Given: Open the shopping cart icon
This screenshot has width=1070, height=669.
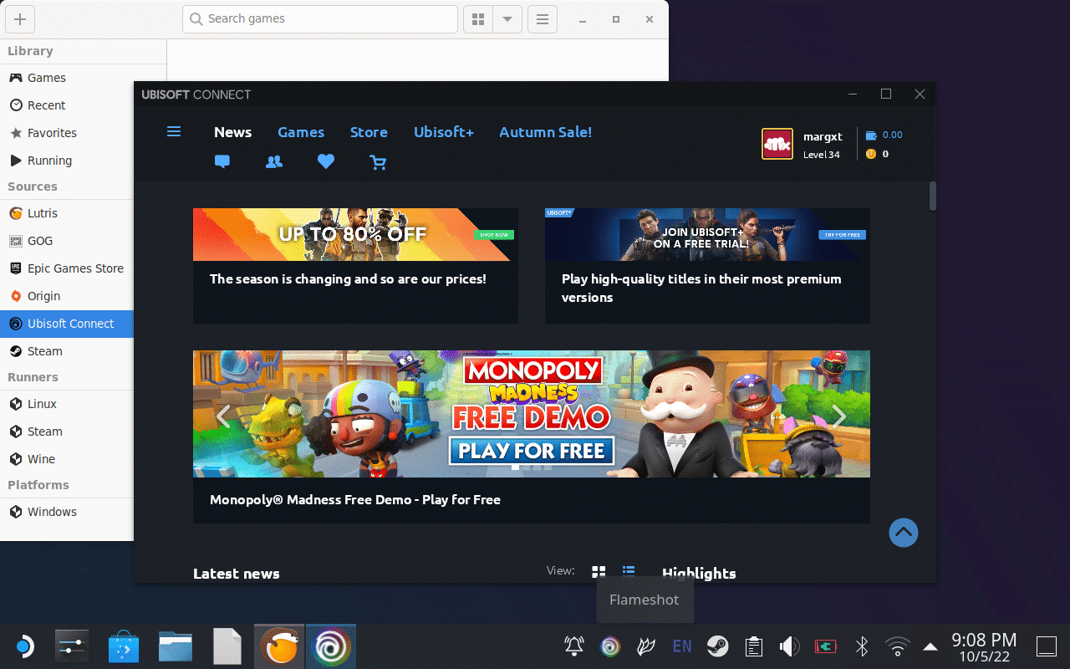Looking at the screenshot, I should tap(378, 162).
